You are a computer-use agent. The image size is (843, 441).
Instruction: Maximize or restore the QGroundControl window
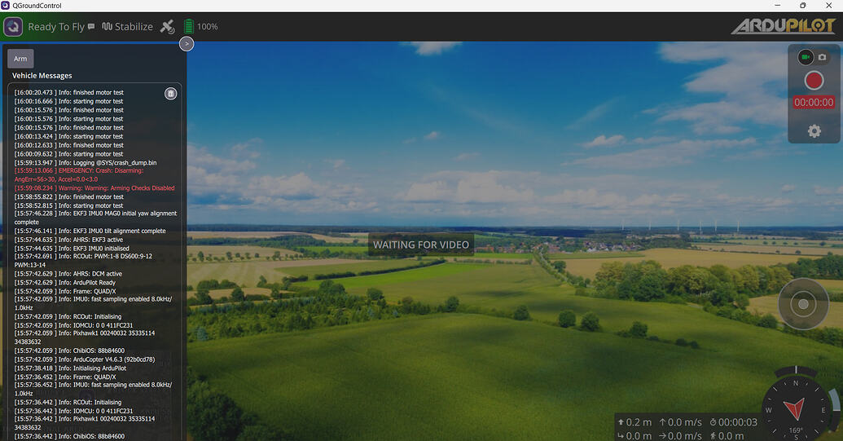pyautogui.click(x=802, y=6)
